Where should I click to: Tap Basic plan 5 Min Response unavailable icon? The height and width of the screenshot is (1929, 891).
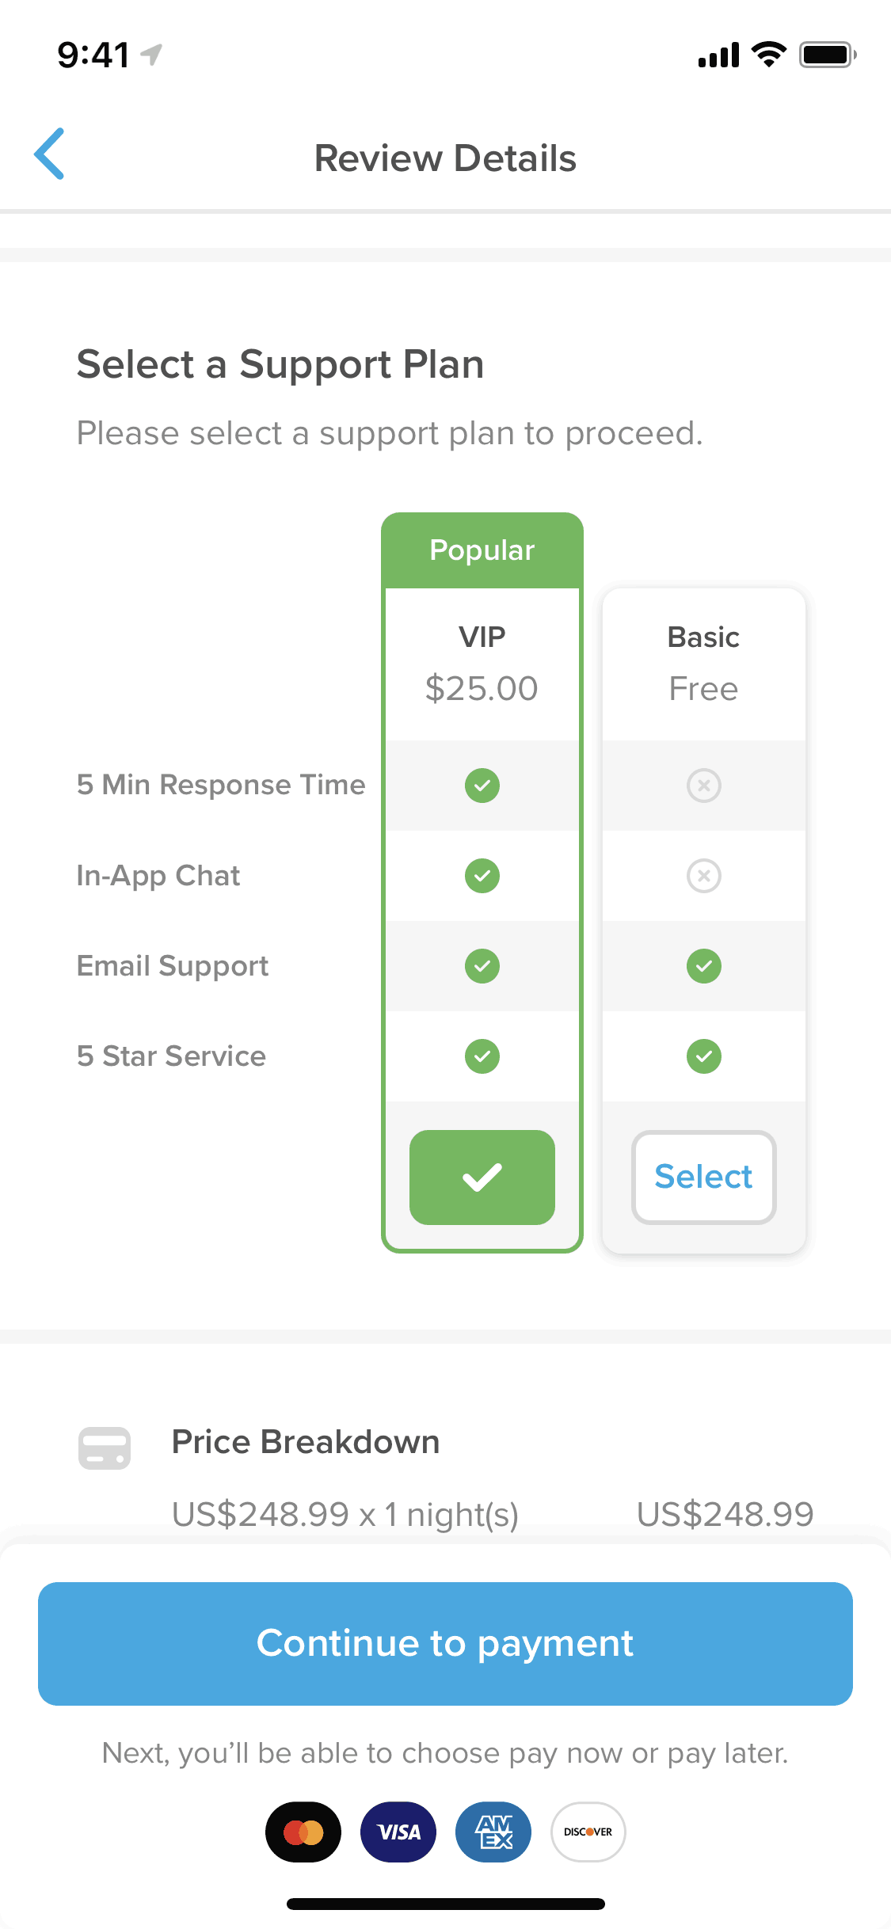703,786
